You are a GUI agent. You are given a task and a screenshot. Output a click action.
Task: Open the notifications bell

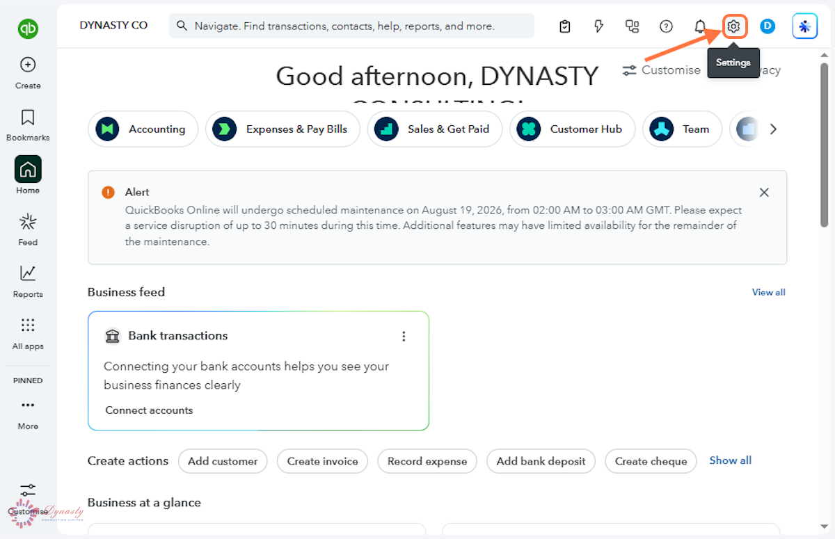click(x=700, y=26)
